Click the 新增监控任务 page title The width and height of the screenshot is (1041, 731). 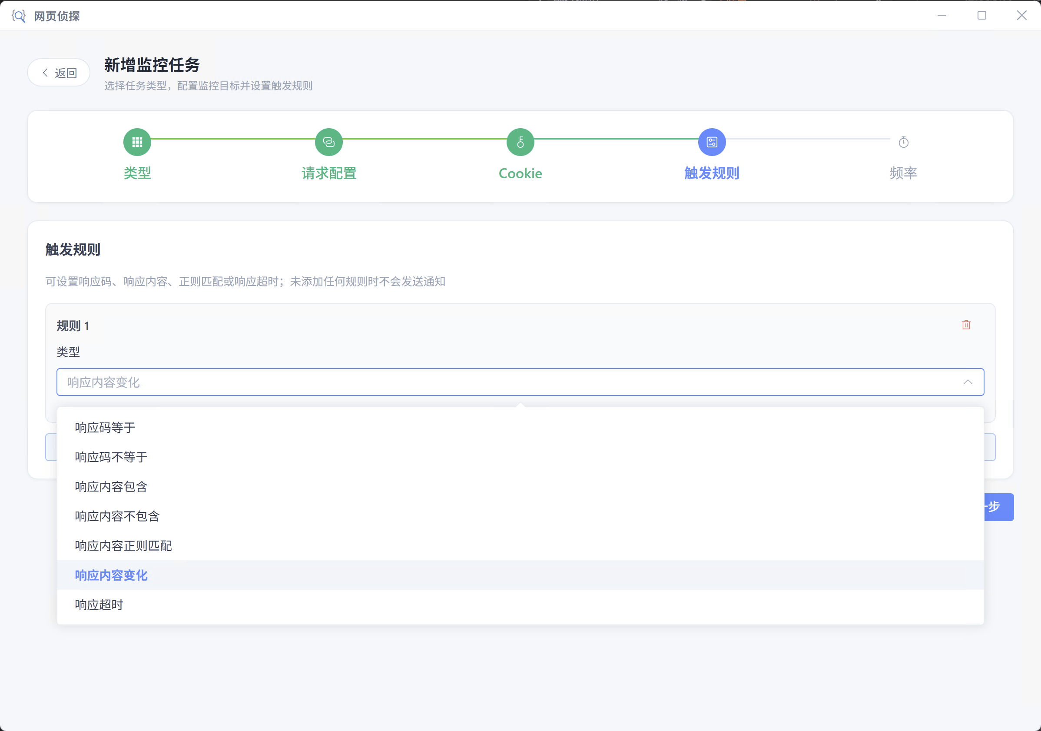(x=152, y=65)
